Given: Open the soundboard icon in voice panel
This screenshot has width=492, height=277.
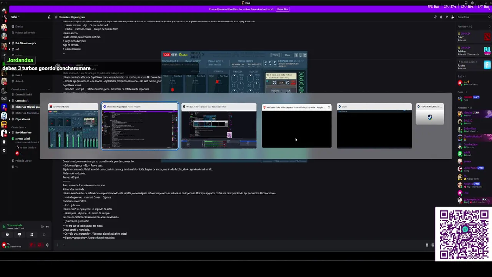Looking at the screenshot, I should pos(44,235).
